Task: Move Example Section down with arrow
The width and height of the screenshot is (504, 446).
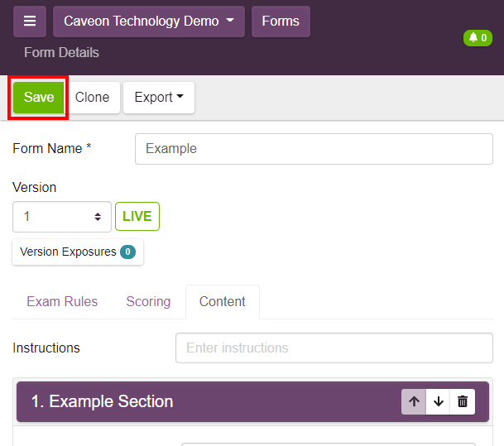Action: click(439, 401)
